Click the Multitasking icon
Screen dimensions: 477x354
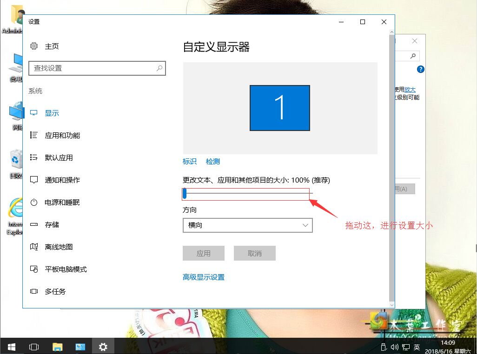34,291
